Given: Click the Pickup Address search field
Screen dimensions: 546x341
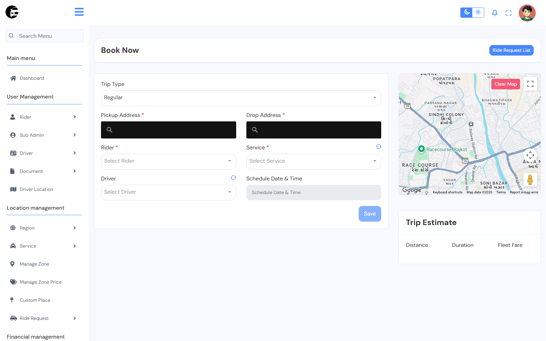Looking at the screenshot, I should tap(169, 130).
